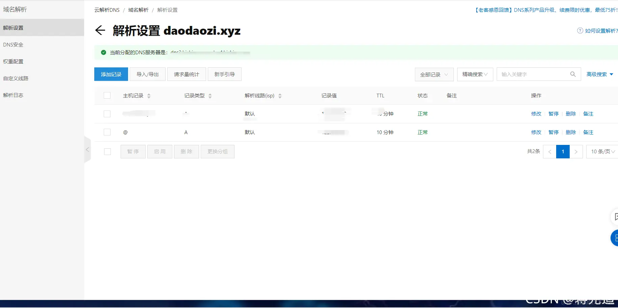The width and height of the screenshot is (618, 308).
Task: Go to previous page arrow
Action: click(x=549, y=152)
